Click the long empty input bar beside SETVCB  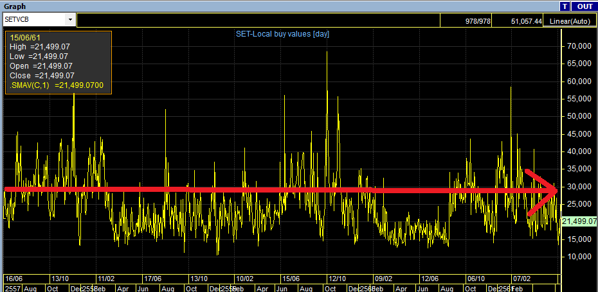[x=258, y=21]
